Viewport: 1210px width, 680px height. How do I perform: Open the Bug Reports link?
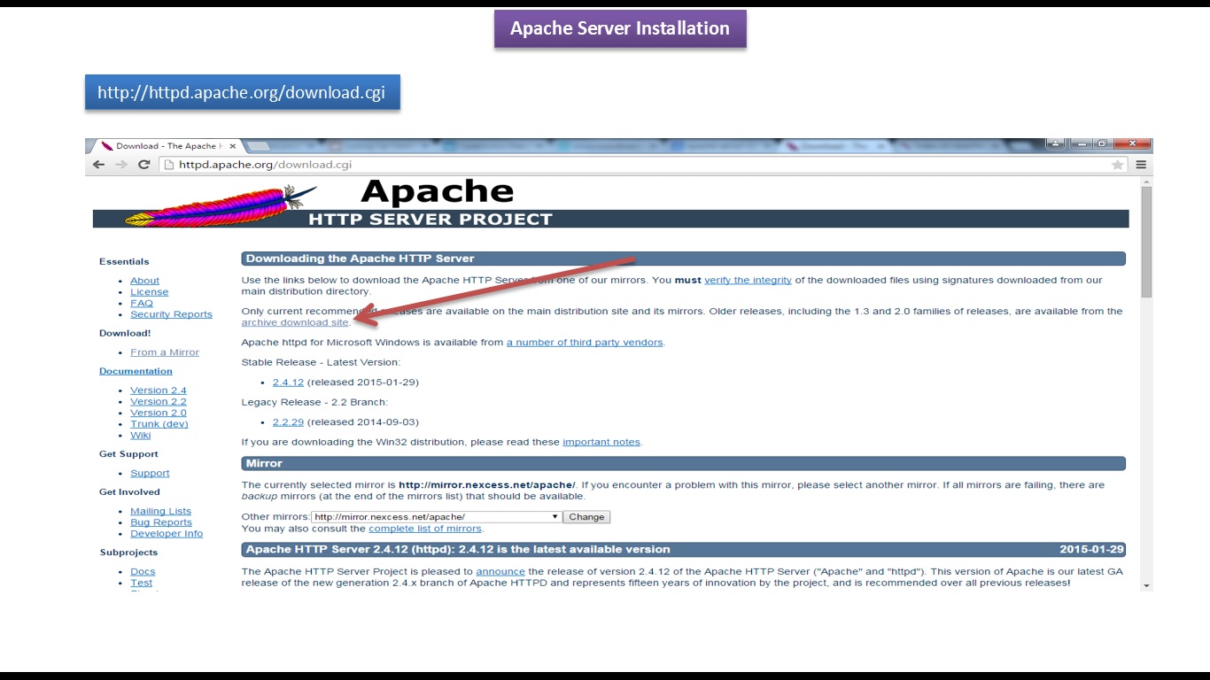(160, 522)
